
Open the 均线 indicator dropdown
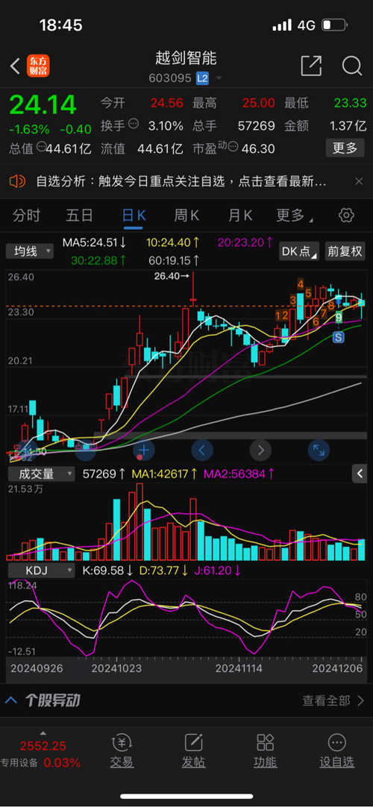pyautogui.click(x=30, y=251)
